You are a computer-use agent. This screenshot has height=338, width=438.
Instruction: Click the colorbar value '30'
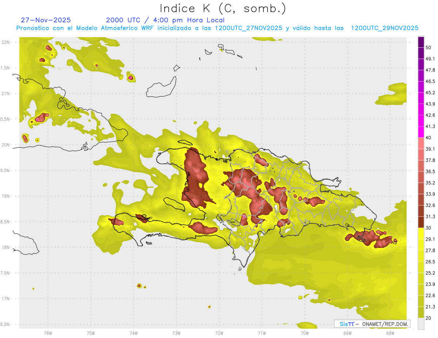tap(429, 228)
